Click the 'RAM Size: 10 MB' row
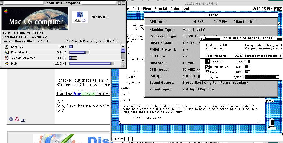The height and width of the screenshot is (143, 283). click(171, 63)
